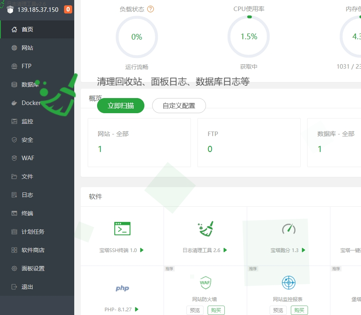Click the 宝塔跑分 speedometer icon
This screenshot has width=361, height=315.
point(289,229)
